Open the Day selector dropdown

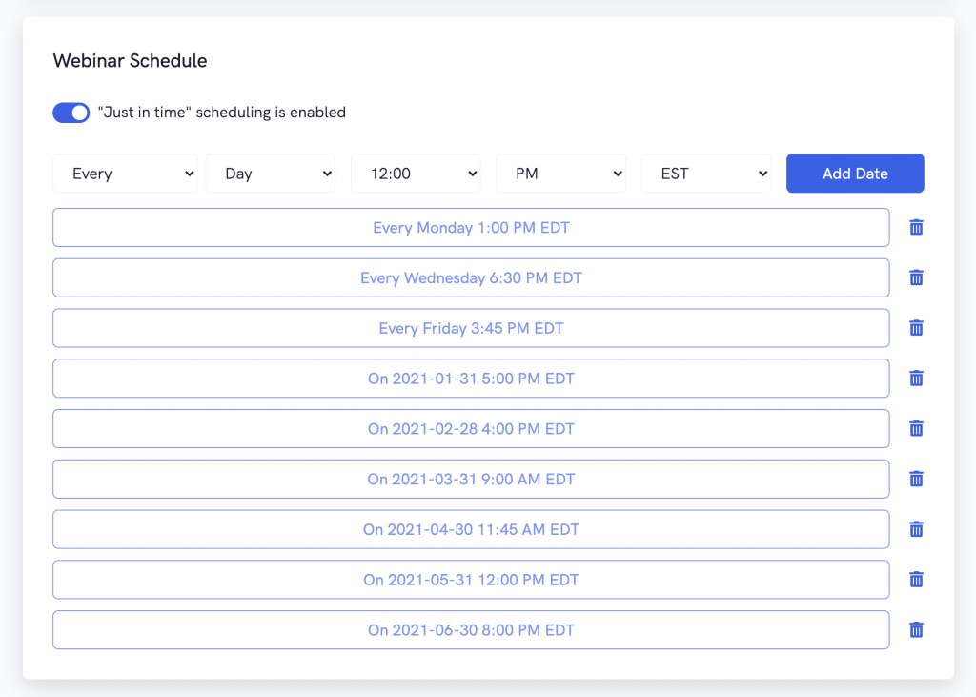pyautogui.click(x=271, y=174)
